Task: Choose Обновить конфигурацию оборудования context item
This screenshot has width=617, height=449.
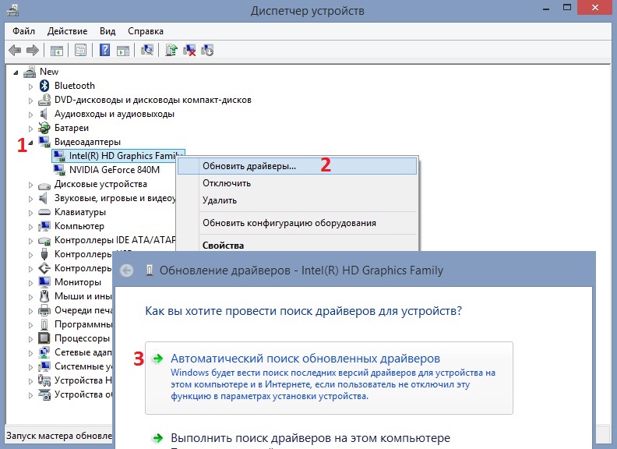Action: 297,223
